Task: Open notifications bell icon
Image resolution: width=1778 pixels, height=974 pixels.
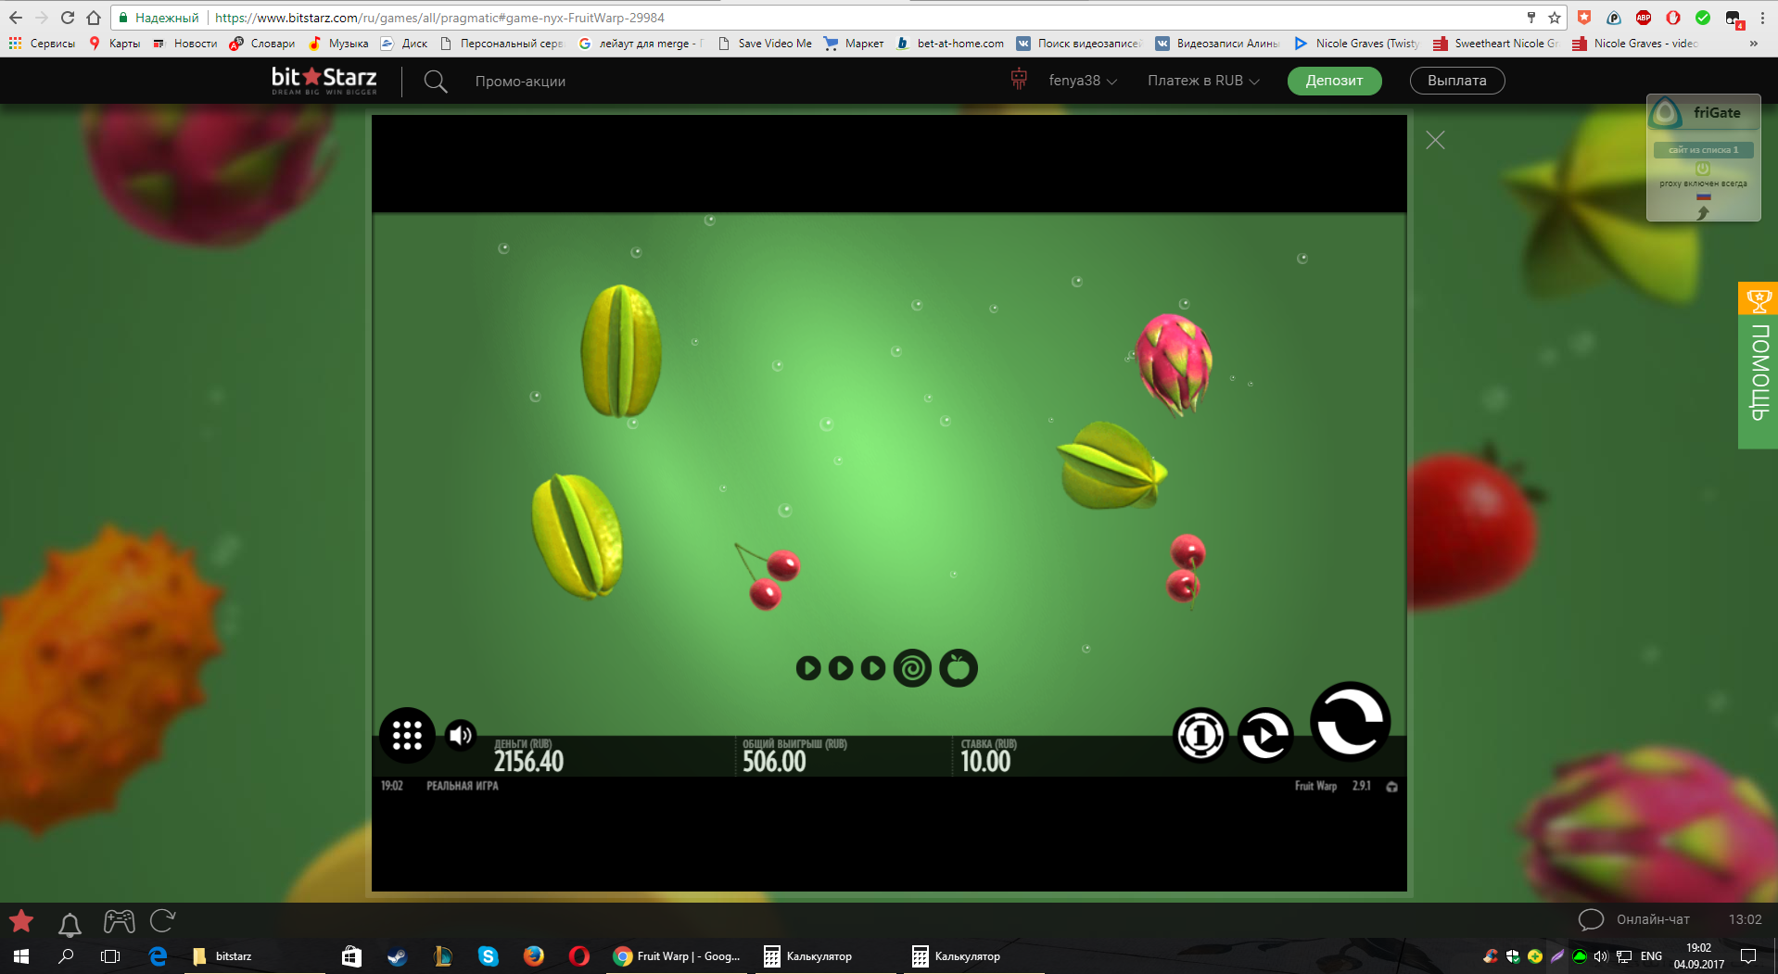Action: click(70, 923)
